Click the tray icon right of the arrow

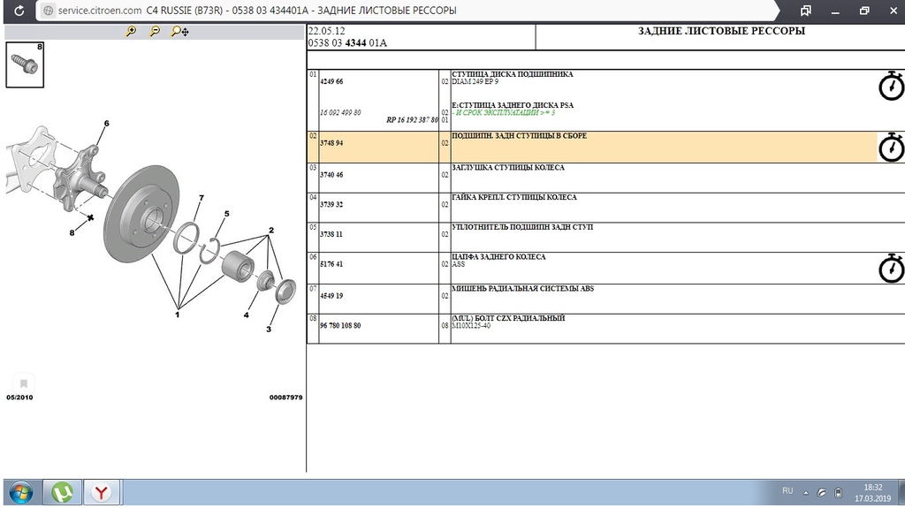click(x=821, y=493)
